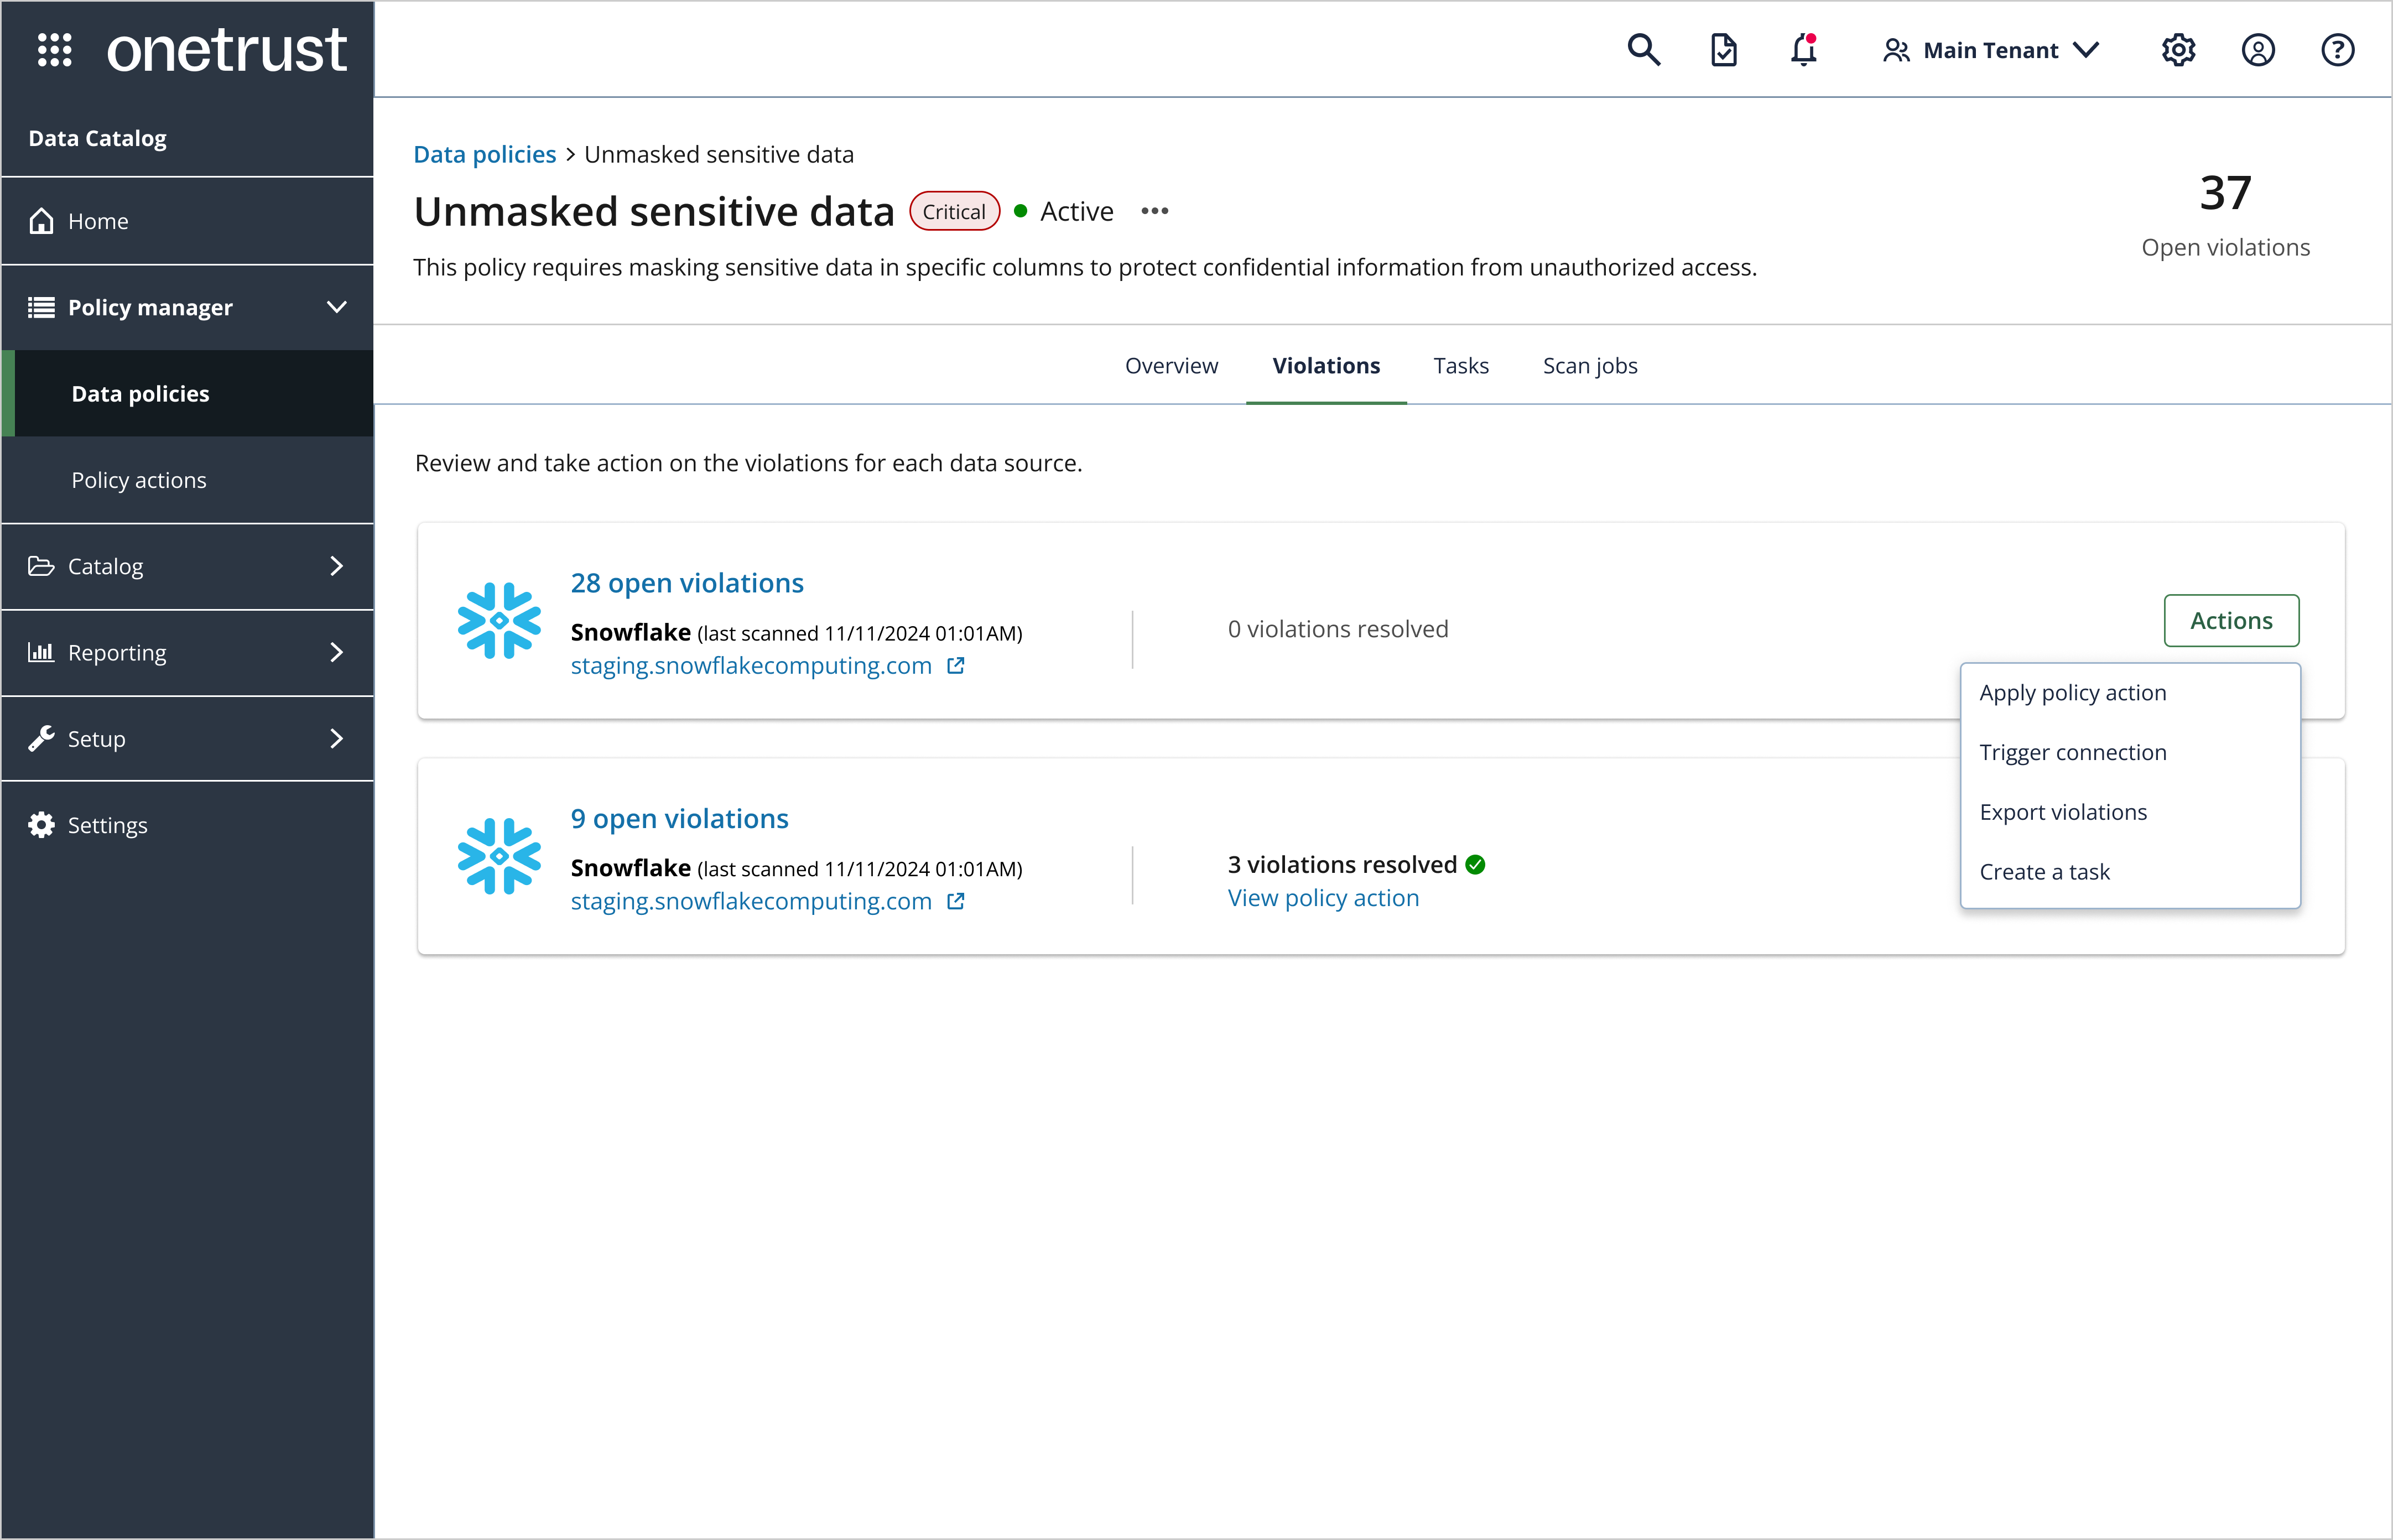
Task: Select Export violations from the menu
Action: click(2062, 811)
